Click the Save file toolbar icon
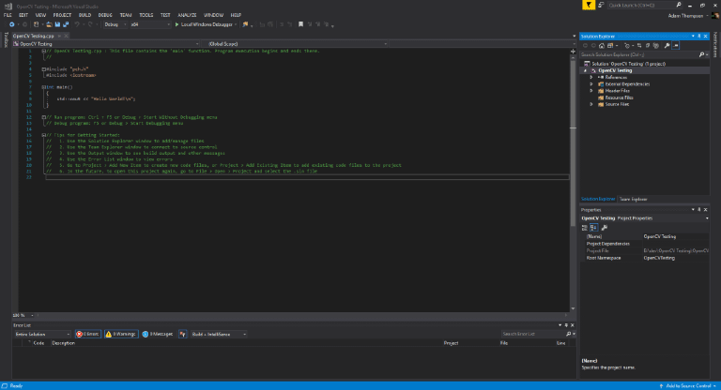721x390 pixels. coord(57,24)
